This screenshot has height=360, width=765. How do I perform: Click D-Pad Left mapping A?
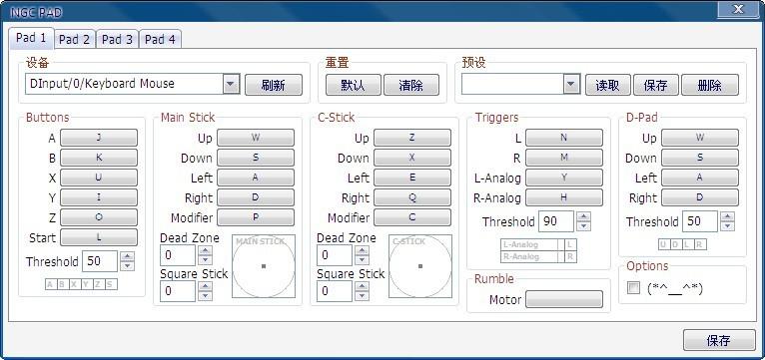[700, 178]
